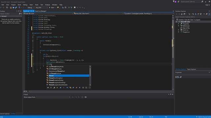211x118 pixels.
Task: Click the bookmark toggle icon in toolbar
Action: tap(75, 8)
